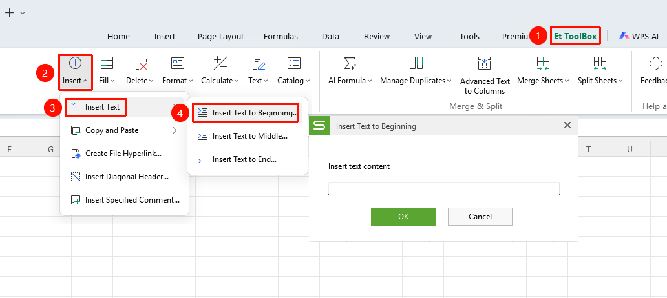Viewport: 667px width, 298px height.
Task: Confirm with the green OK button
Action: (403, 217)
